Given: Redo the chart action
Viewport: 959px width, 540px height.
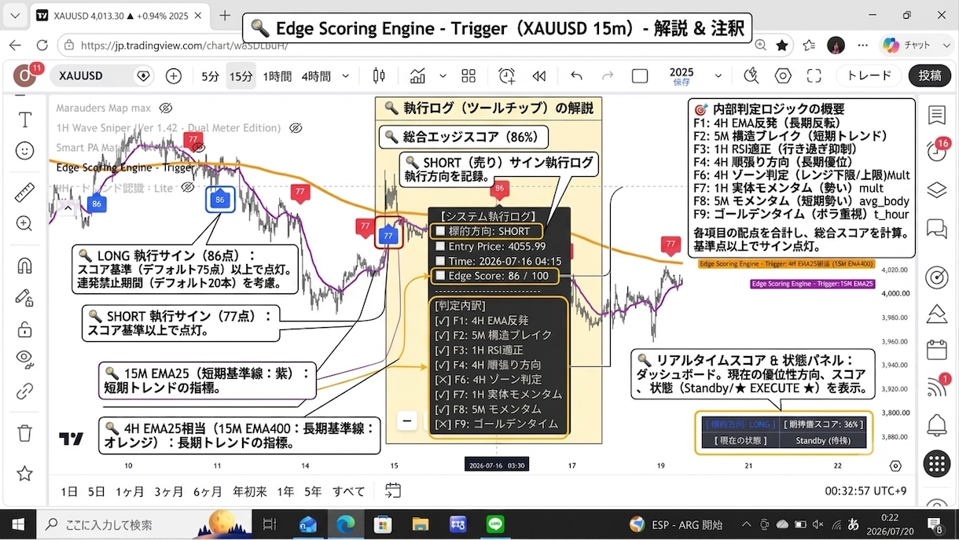Looking at the screenshot, I should (608, 76).
